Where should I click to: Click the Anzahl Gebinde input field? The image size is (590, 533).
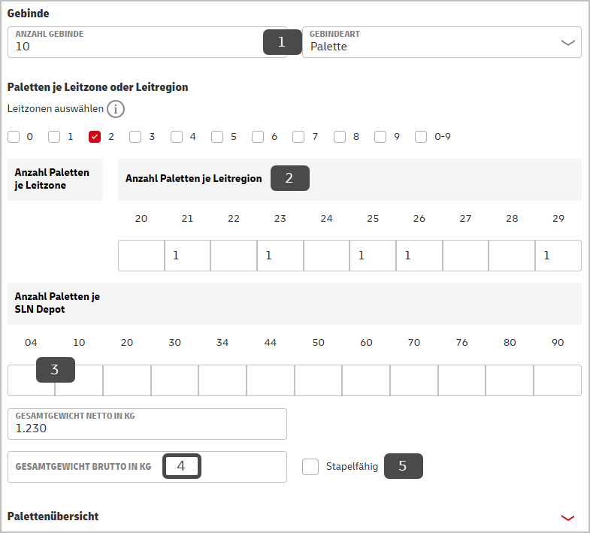(147, 42)
